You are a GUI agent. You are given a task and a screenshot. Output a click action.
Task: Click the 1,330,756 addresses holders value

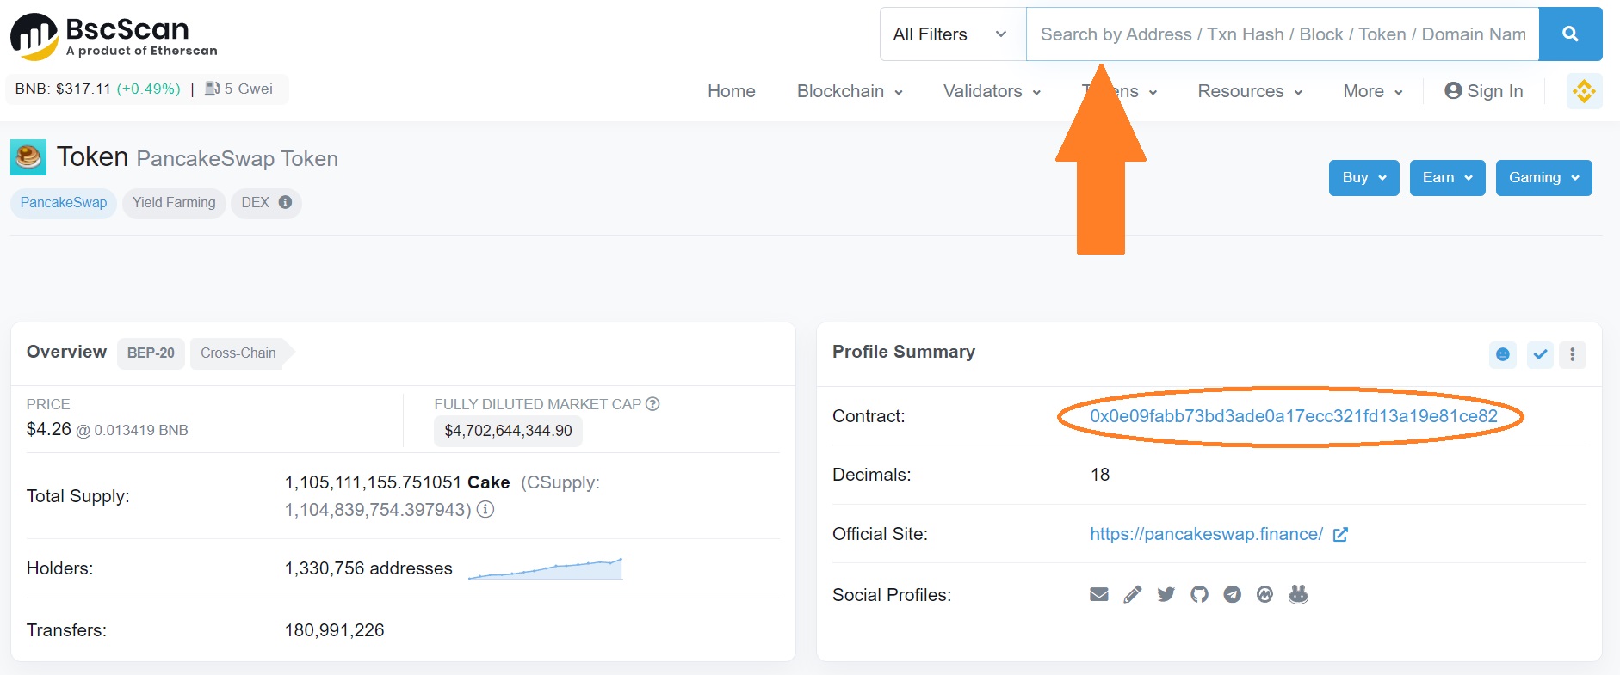click(368, 568)
